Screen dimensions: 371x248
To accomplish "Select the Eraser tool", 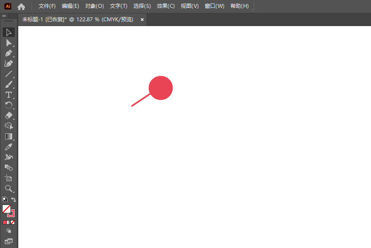I will click(9, 116).
